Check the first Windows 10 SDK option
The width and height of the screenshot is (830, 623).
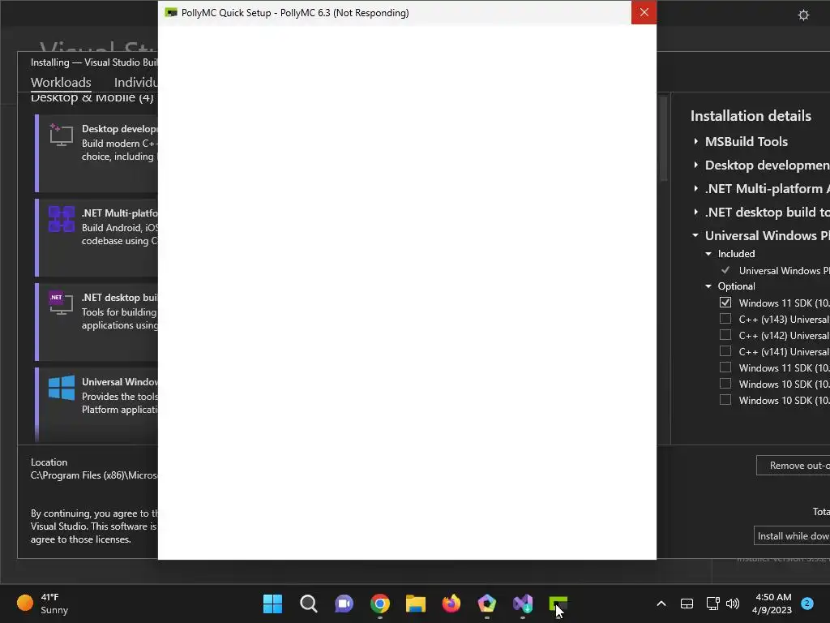tap(725, 384)
